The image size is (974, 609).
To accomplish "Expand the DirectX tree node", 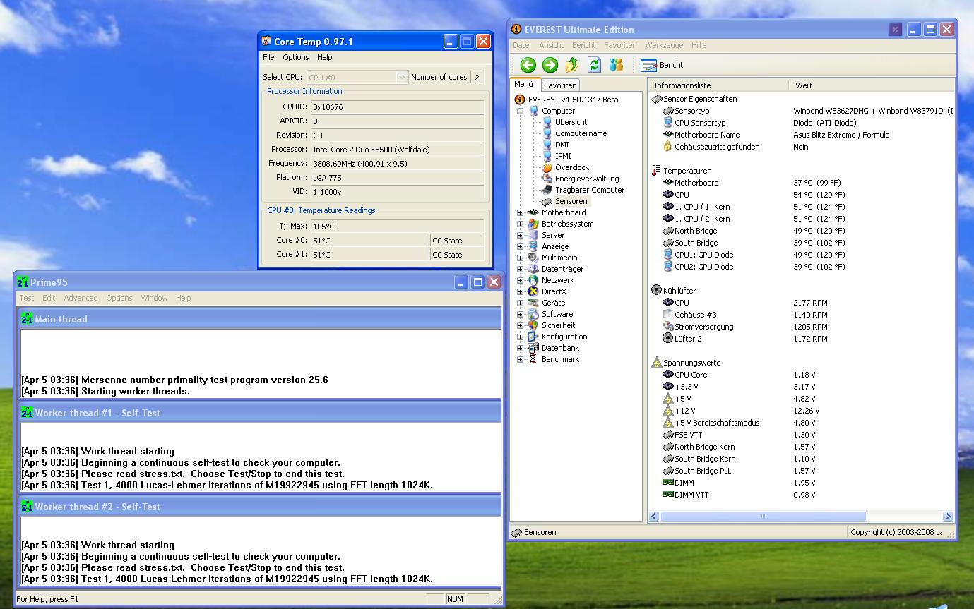I will point(521,291).
